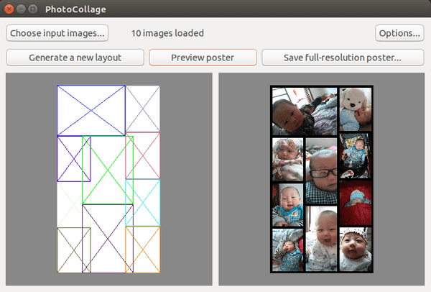431x292 pixels.
Task: Select the olive layout box at bottom-left
Action: pyautogui.click(x=74, y=250)
